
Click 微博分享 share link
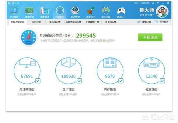click(146, 22)
